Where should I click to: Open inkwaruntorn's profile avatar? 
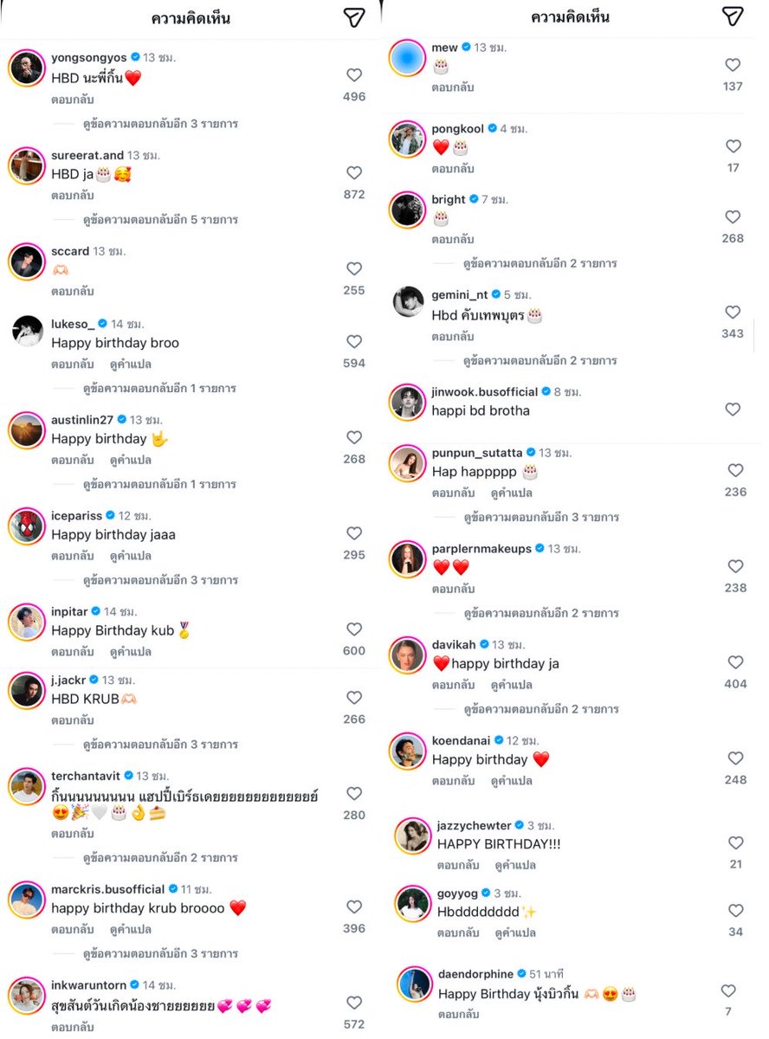(27, 996)
